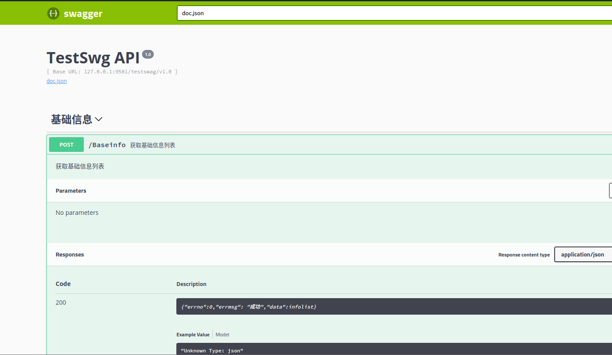This screenshot has height=355, width=612.
Task: Click the 获取基础信息列表 description under the endpoint
Action: click(80, 166)
